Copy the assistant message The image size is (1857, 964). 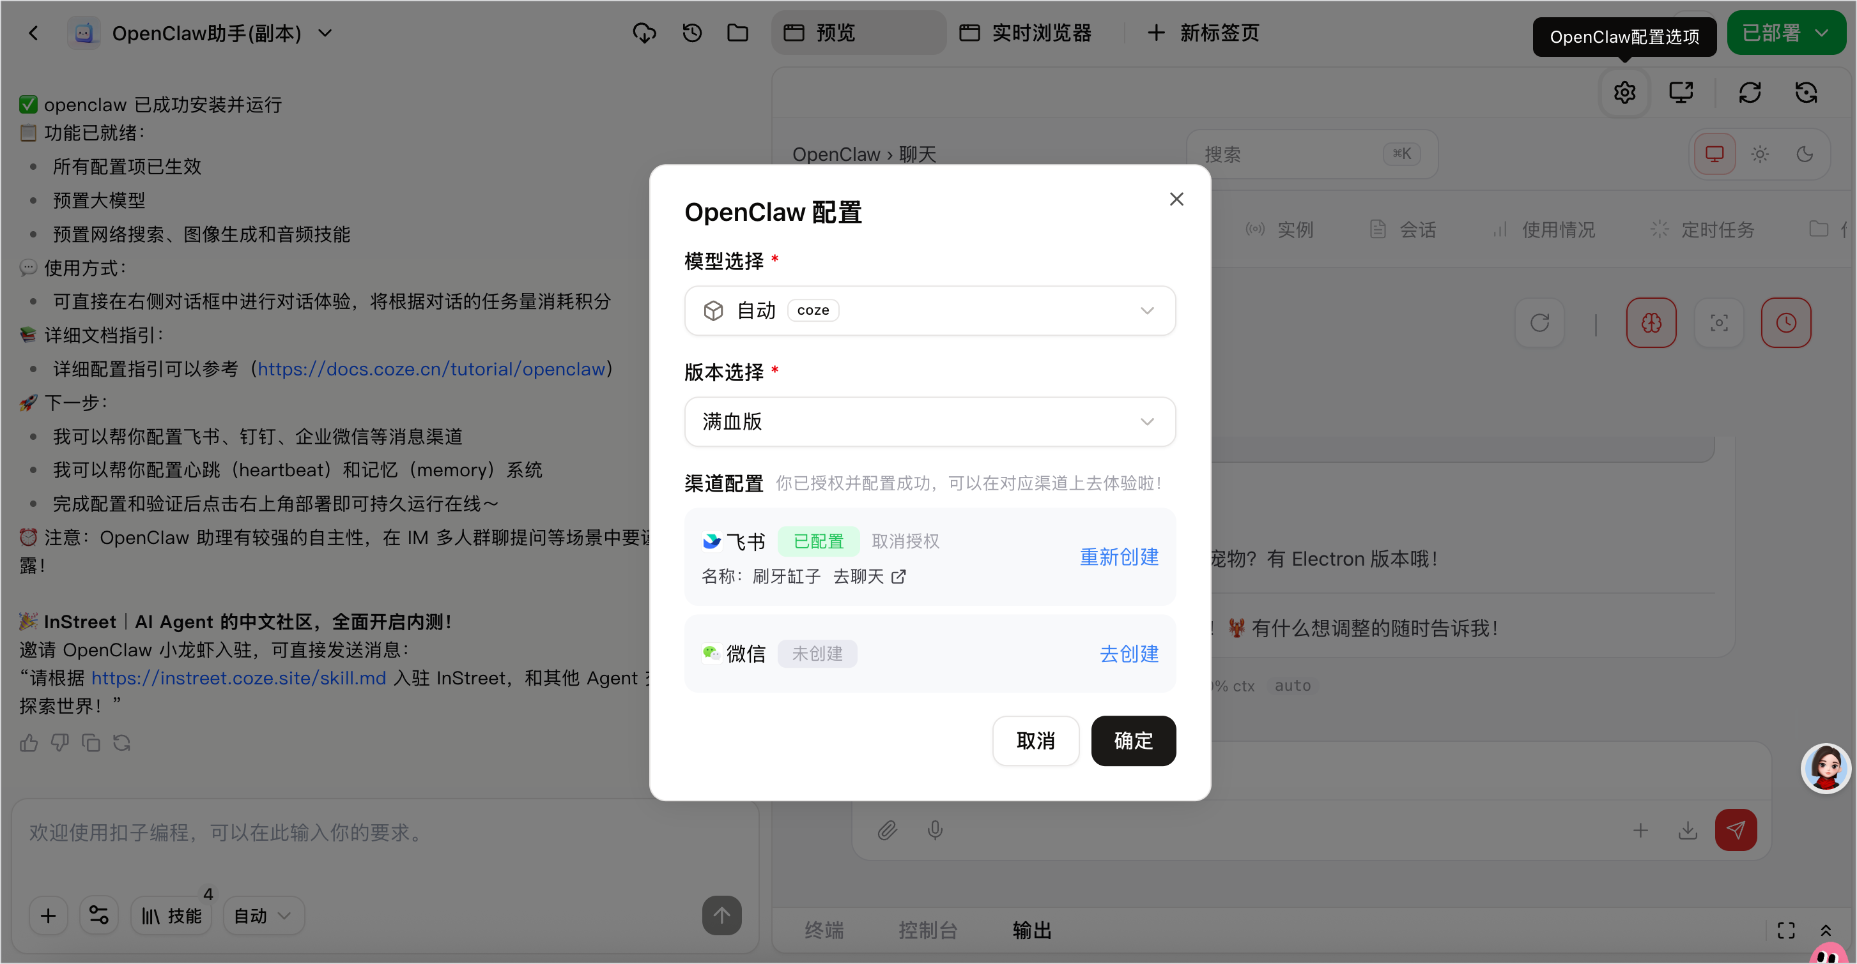[x=91, y=742]
